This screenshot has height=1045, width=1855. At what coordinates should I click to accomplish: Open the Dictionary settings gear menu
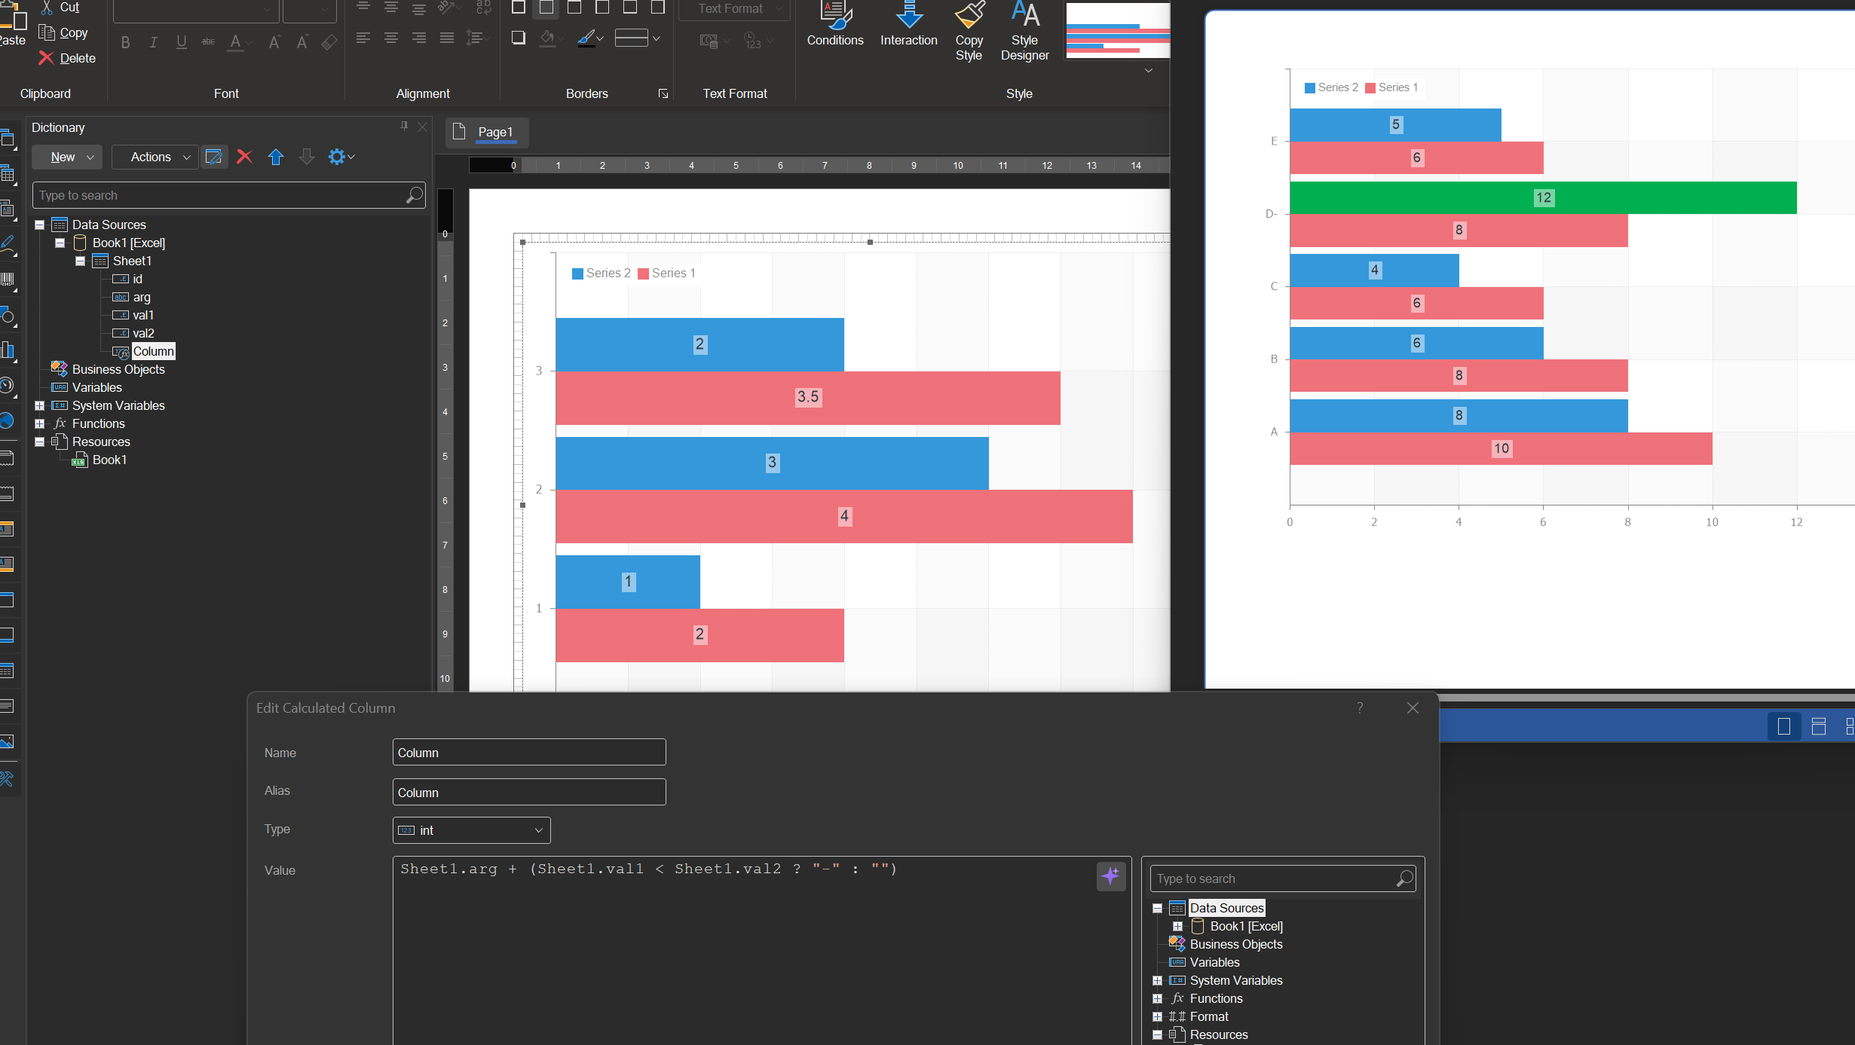pos(341,157)
